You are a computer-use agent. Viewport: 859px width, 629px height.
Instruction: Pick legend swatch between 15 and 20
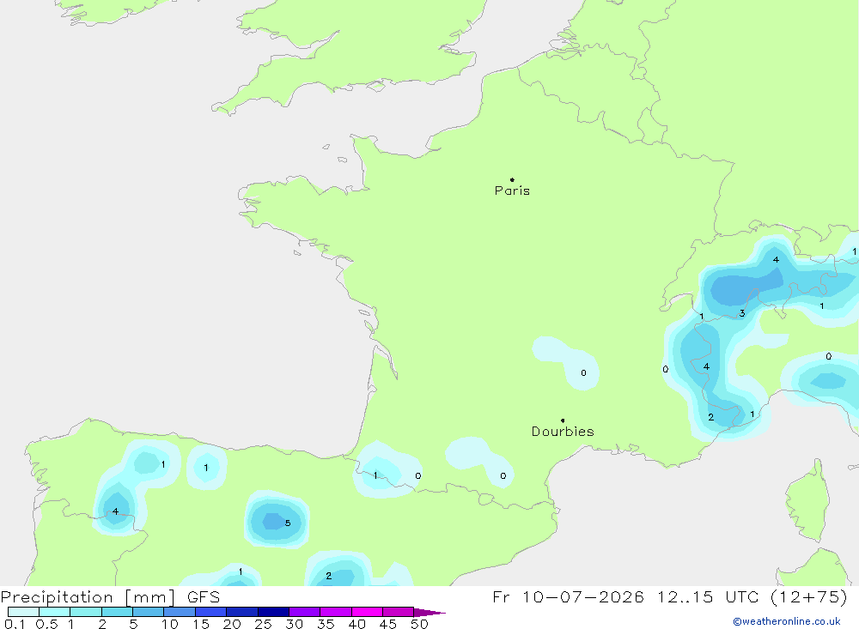coord(211,612)
